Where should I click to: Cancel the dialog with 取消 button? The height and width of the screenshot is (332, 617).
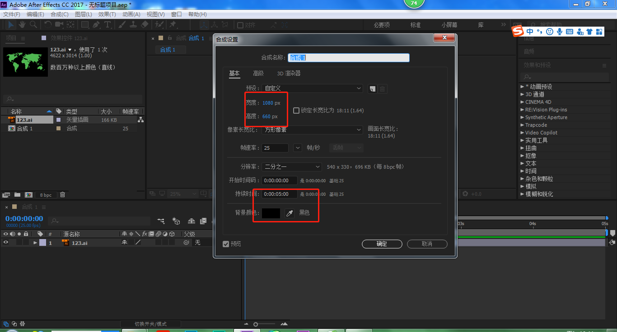pos(427,244)
